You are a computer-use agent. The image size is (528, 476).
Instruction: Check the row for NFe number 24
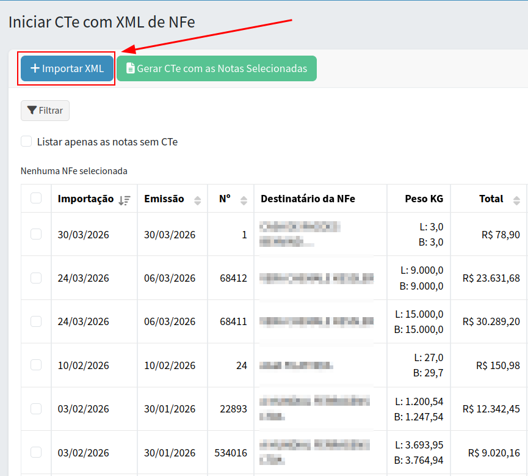[36, 365]
